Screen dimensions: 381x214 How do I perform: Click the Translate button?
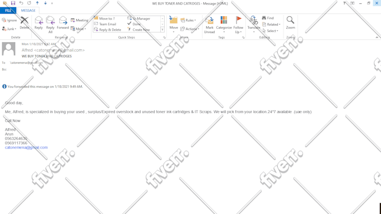tap(254, 25)
